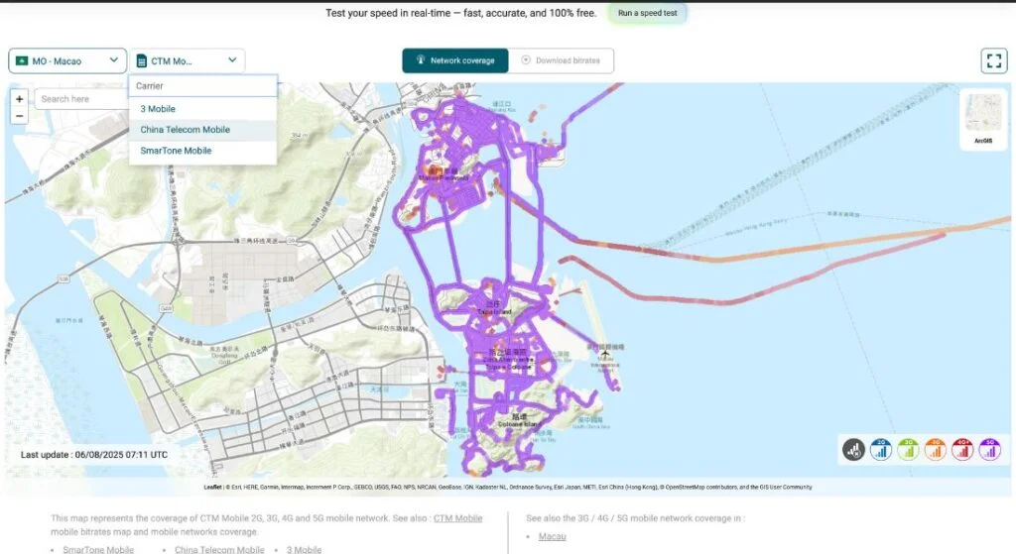Click the Leaflet attribution link
This screenshot has width=1016, height=554.
click(x=212, y=487)
